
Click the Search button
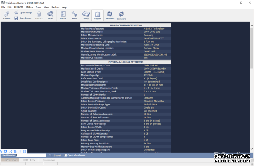[x=57, y=156]
